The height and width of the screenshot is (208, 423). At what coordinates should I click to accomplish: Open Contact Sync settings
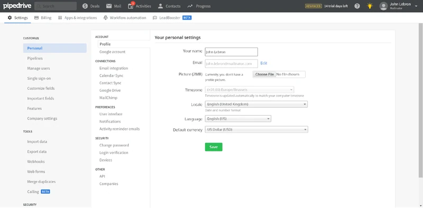[x=110, y=83]
